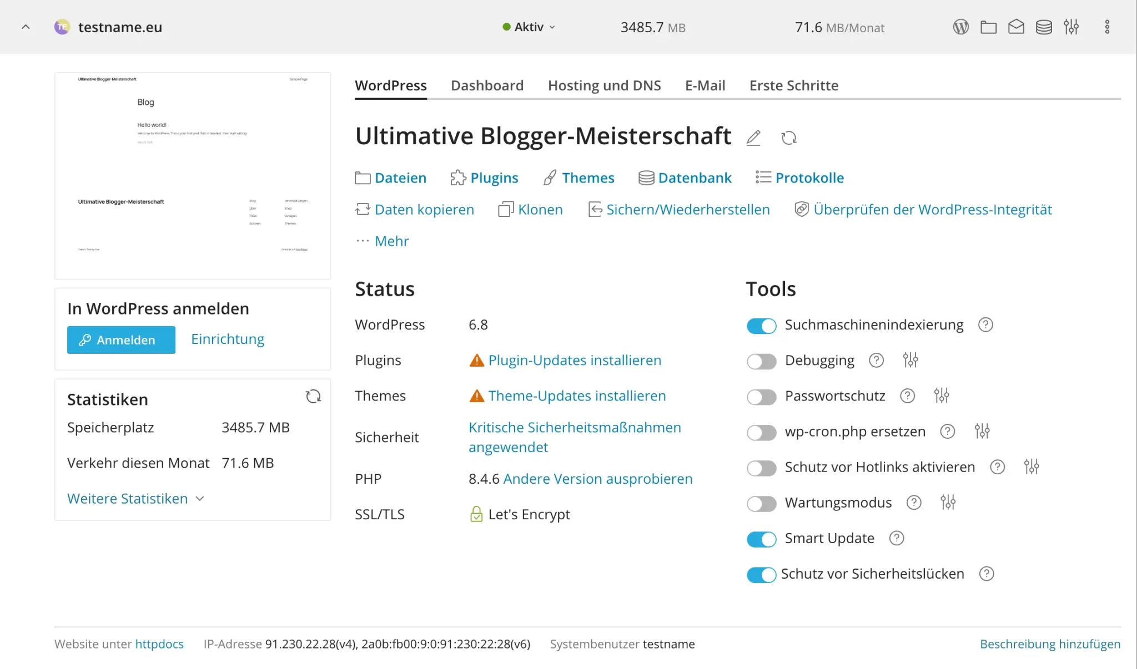Open Debugging settings via its sliders icon
The width and height of the screenshot is (1137, 669).
click(912, 360)
